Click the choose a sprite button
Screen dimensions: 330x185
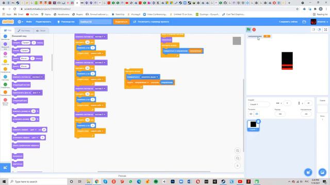click(308, 172)
